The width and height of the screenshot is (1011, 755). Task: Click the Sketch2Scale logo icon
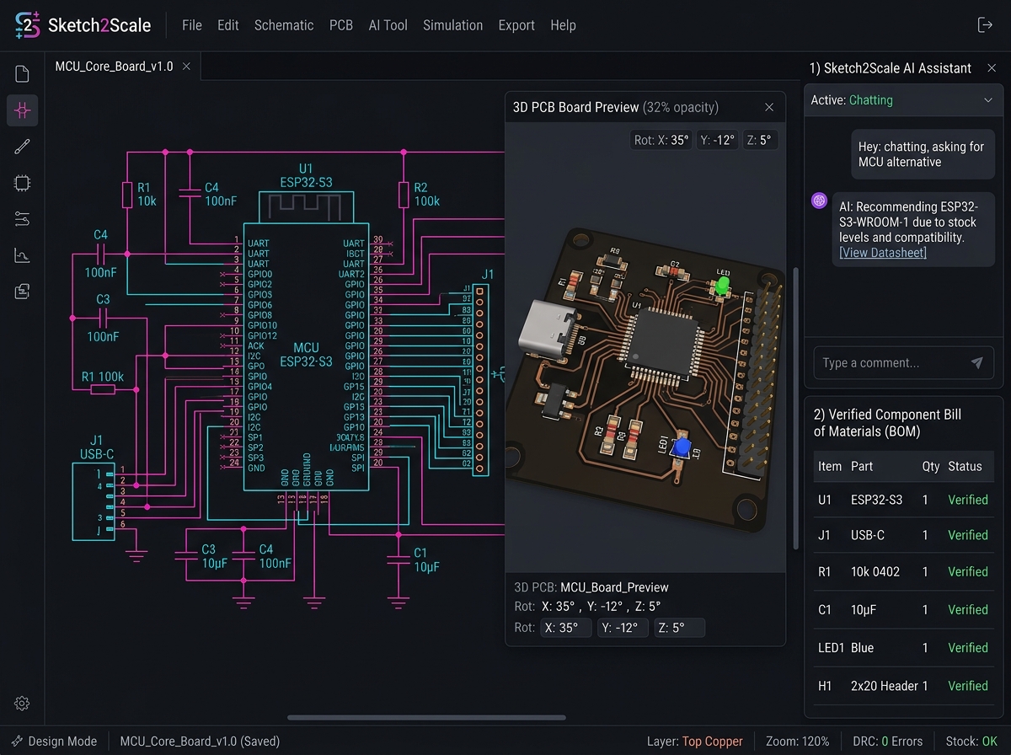click(x=28, y=25)
